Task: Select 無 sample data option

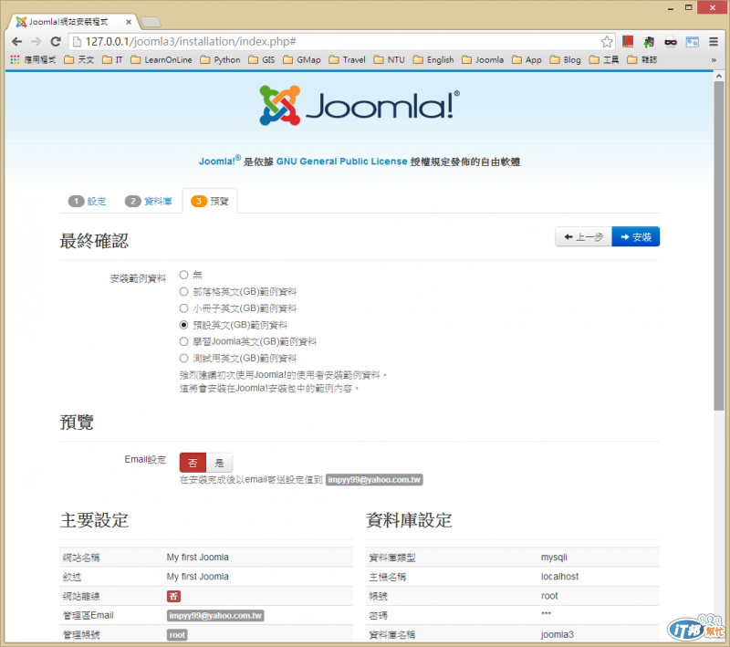Action: 184,275
